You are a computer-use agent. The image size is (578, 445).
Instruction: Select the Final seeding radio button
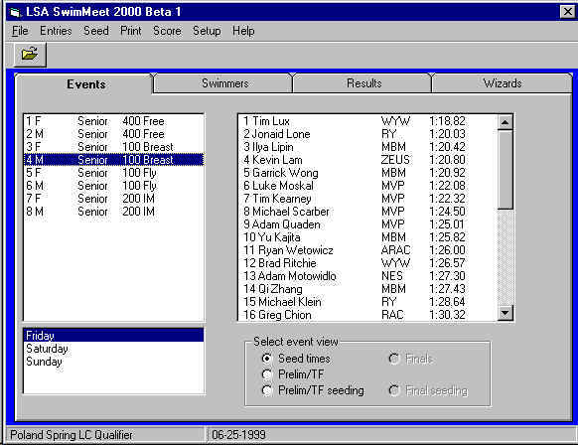(428, 390)
